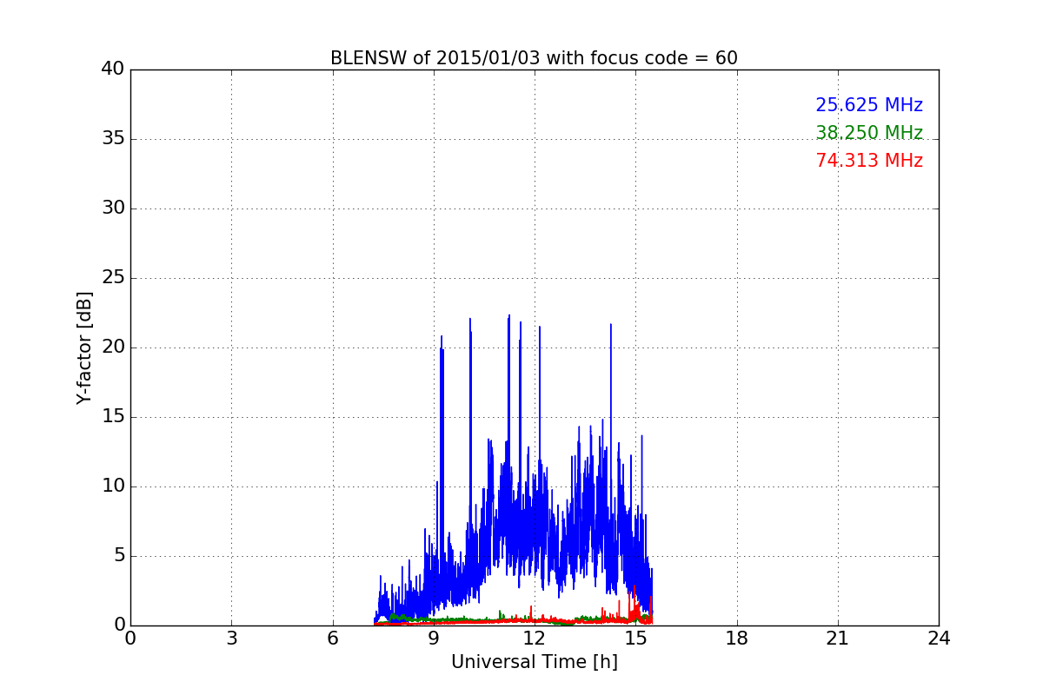
Task: Click the y-axis tick label 35
Action: coord(113,139)
